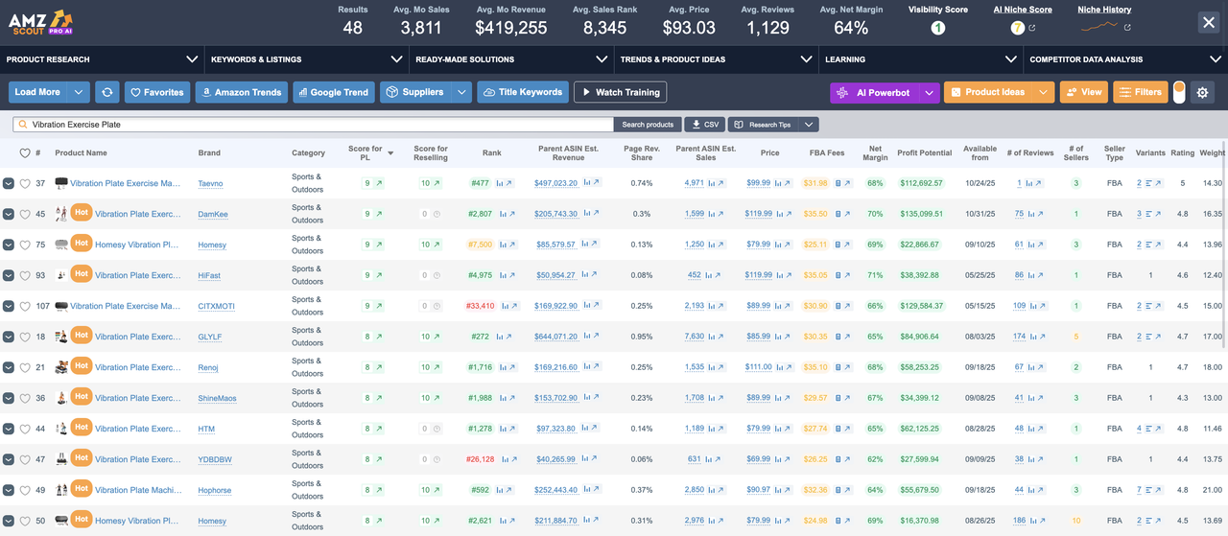Open the Learning menu
This screenshot has width=1228, height=536.
[x=921, y=59]
